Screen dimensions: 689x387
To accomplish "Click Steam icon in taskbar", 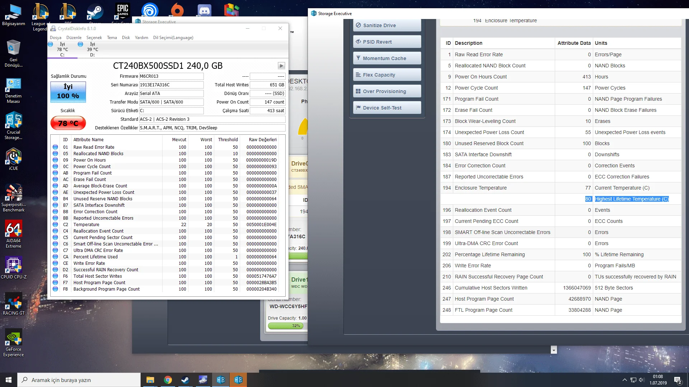I will [185, 380].
